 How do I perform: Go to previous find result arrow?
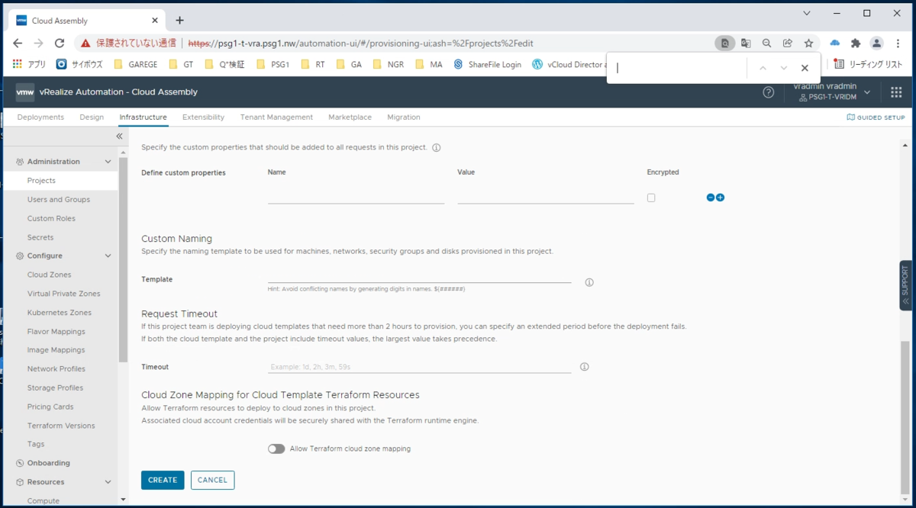(x=763, y=68)
